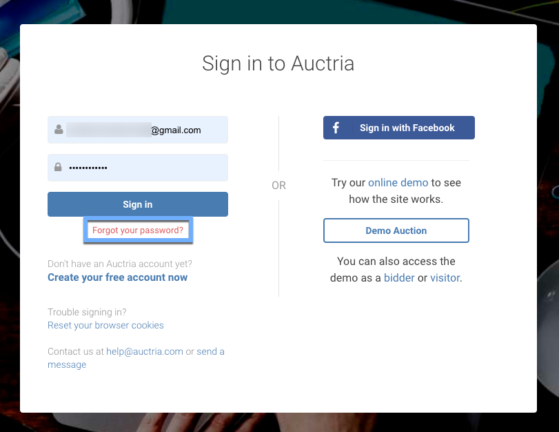The height and width of the screenshot is (432, 559).
Task: Click the Trouble signing in text
Action: point(87,312)
